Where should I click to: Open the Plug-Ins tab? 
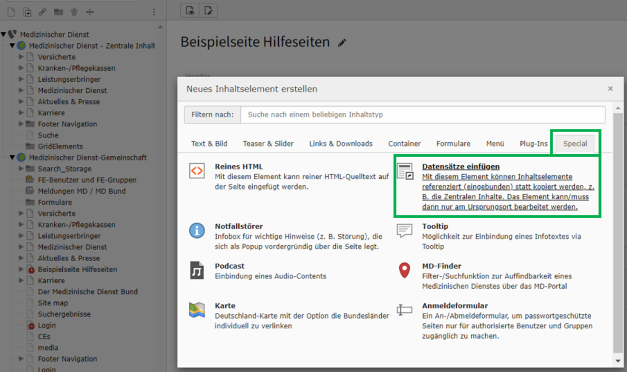pos(534,144)
